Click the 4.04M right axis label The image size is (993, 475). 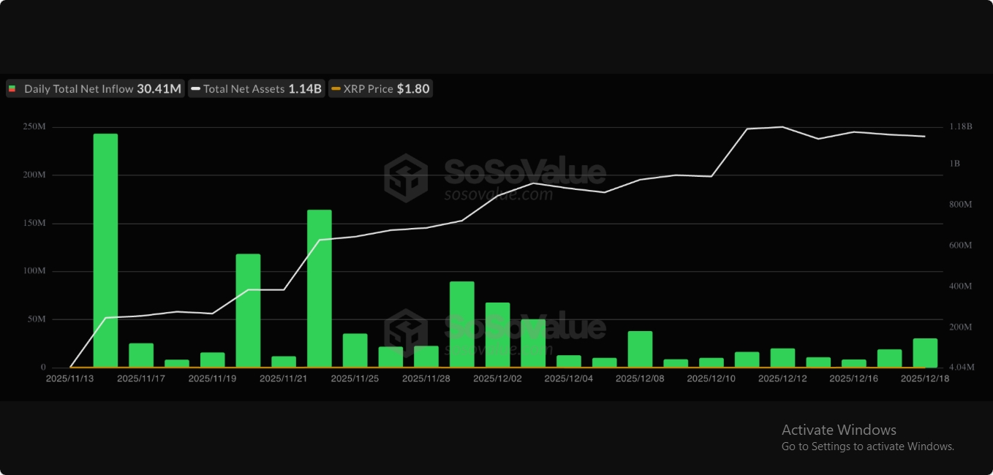pos(959,367)
